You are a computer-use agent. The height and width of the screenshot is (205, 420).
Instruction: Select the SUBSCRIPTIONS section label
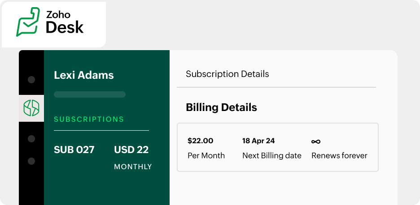89,120
